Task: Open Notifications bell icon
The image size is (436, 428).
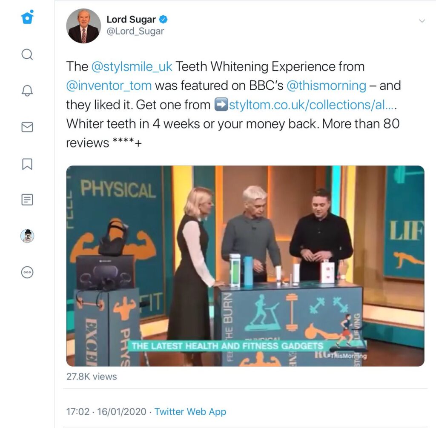Action: pos(27,91)
